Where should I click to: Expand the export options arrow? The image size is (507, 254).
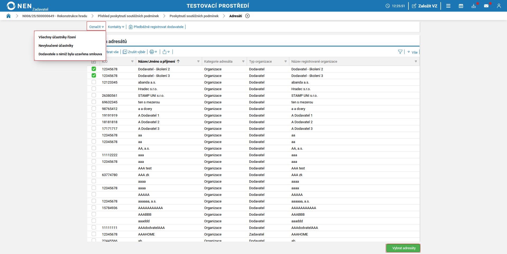pos(169,52)
